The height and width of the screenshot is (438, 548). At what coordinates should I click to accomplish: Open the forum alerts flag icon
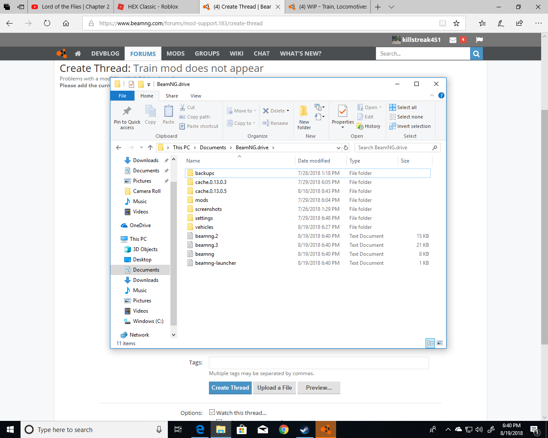479,40
